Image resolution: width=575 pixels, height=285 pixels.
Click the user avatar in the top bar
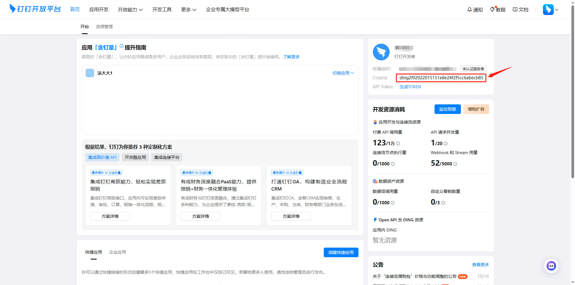548,10
